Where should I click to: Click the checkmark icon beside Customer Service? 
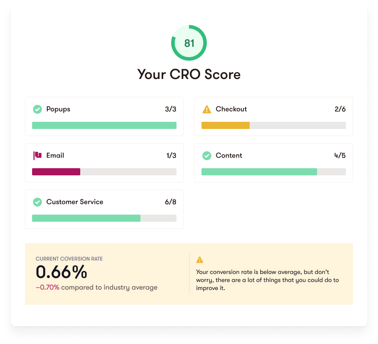click(37, 202)
